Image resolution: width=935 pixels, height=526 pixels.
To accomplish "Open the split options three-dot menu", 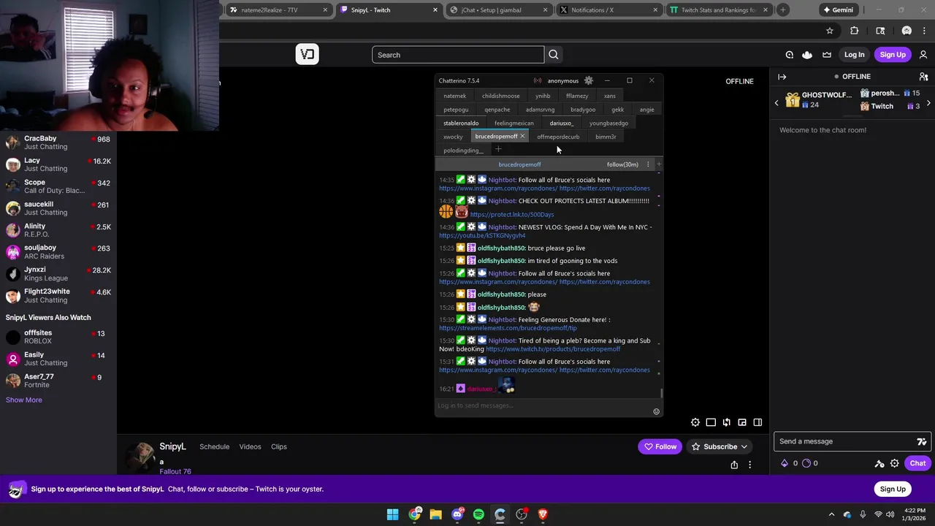I will click(x=648, y=164).
